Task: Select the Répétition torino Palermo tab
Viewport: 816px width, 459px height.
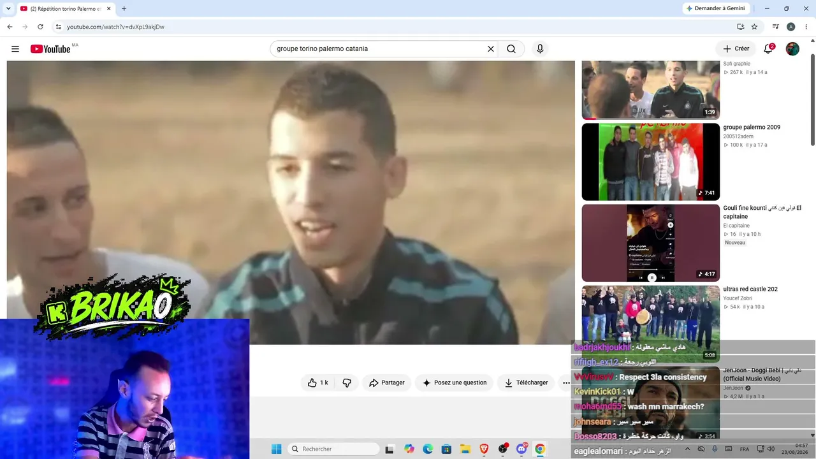Action: point(64,9)
